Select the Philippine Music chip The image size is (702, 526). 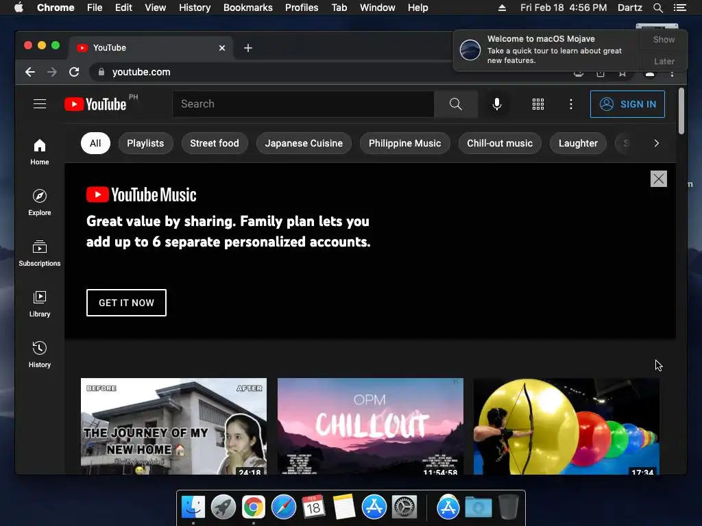(x=404, y=143)
